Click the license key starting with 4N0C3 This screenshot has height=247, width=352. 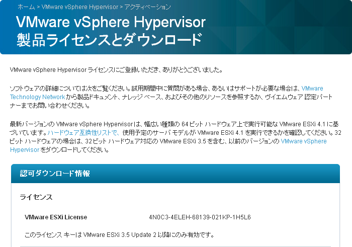pos(200,217)
